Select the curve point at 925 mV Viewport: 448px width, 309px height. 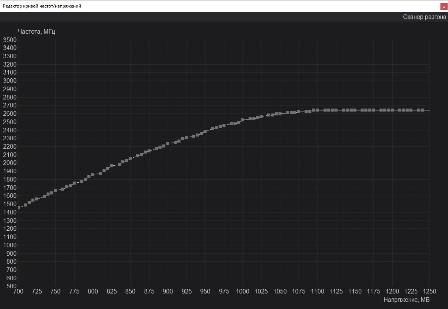[187, 137]
